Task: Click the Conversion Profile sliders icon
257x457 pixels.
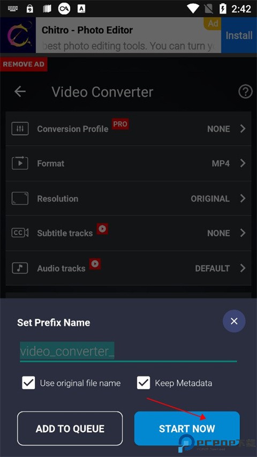Action: point(20,129)
